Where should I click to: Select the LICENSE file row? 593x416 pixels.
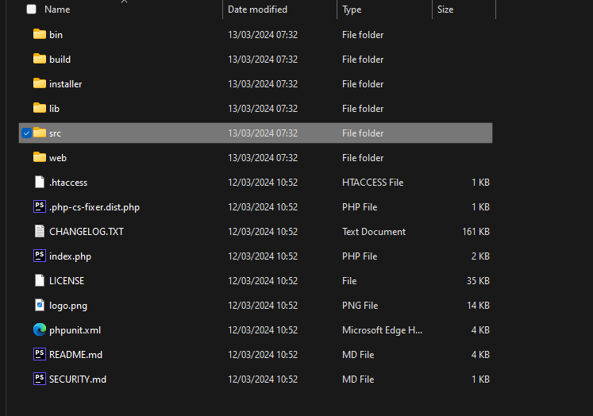point(256,280)
